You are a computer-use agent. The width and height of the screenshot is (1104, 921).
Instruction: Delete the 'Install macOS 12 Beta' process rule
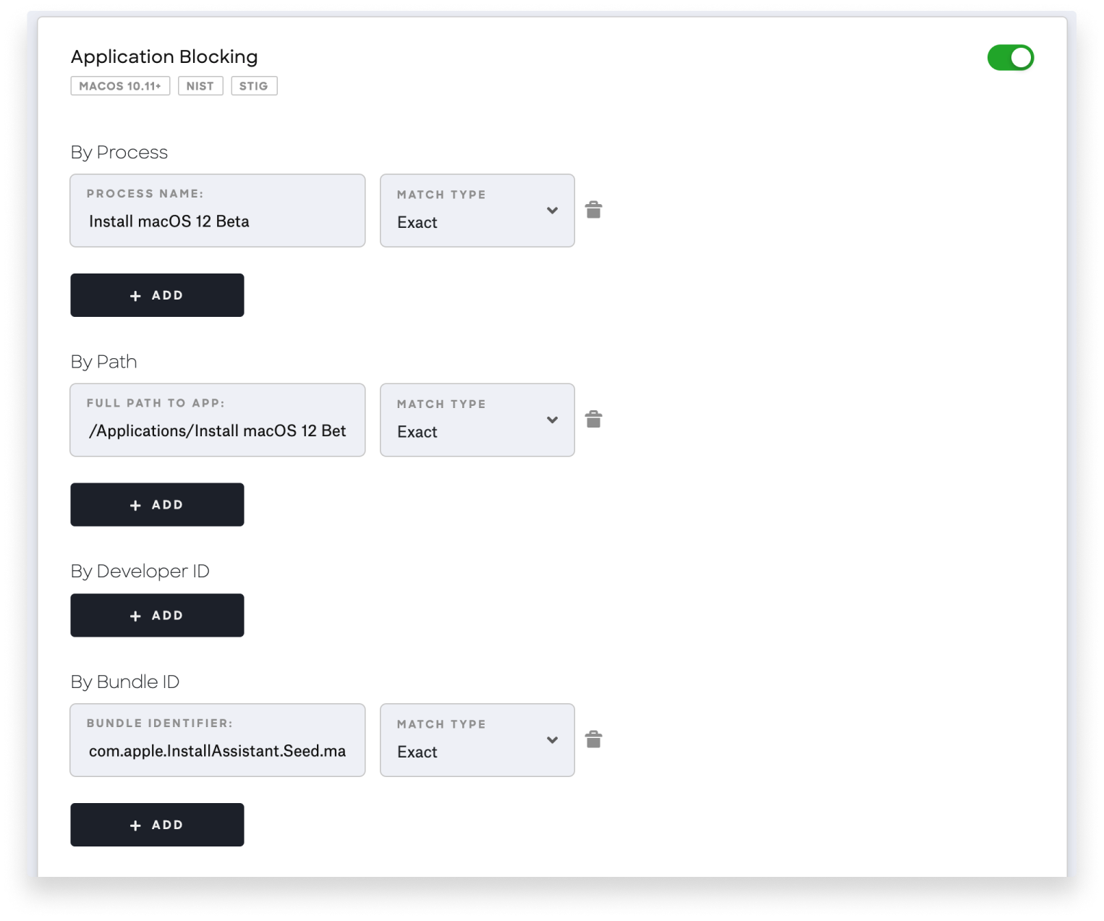click(x=594, y=210)
